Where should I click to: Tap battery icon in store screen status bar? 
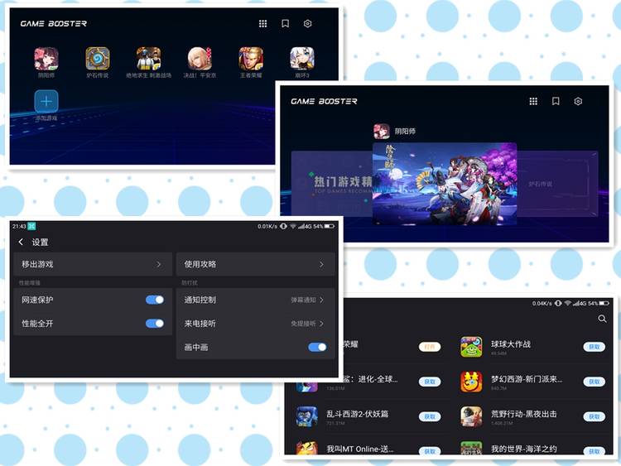pyautogui.click(x=604, y=303)
